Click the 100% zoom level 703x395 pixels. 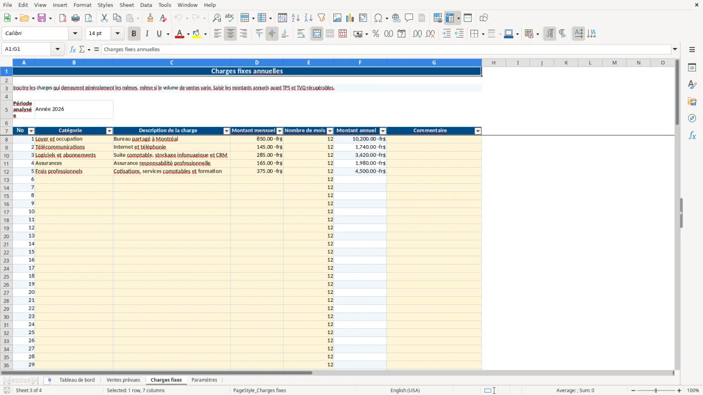pyautogui.click(x=693, y=390)
